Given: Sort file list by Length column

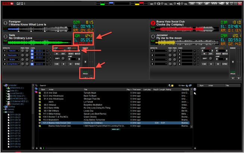Looking at the screenshot, I should pyautogui.click(x=162, y=90).
